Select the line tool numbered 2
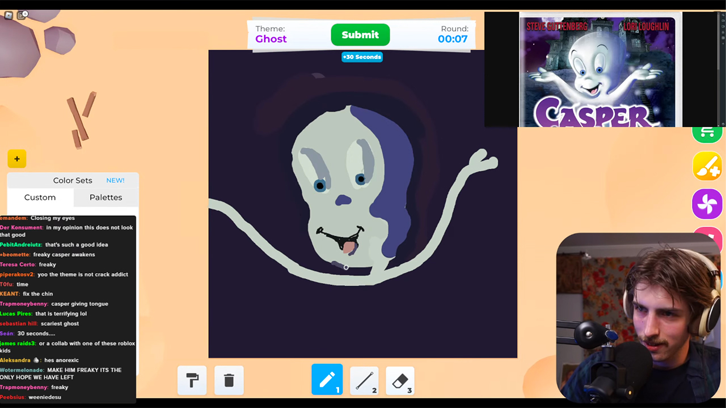This screenshot has height=408, width=726. pyautogui.click(x=364, y=380)
